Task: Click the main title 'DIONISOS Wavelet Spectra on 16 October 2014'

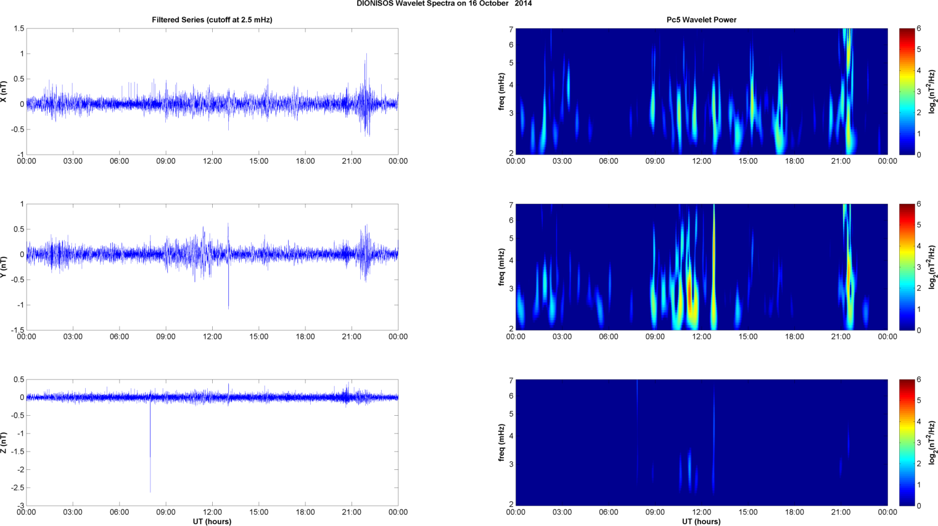Action: point(444,4)
